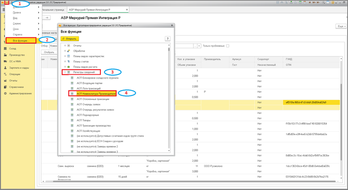
Task: Open the Склад section in sidebar
Action: tap(13, 49)
